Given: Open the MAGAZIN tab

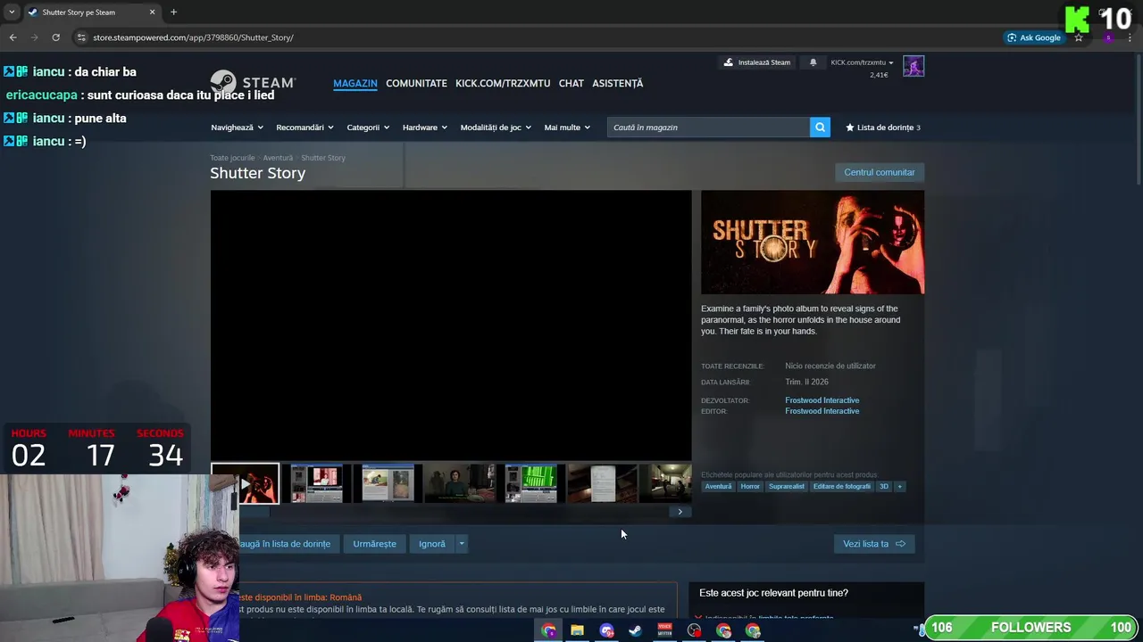Looking at the screenshot, I should [355, 83].
